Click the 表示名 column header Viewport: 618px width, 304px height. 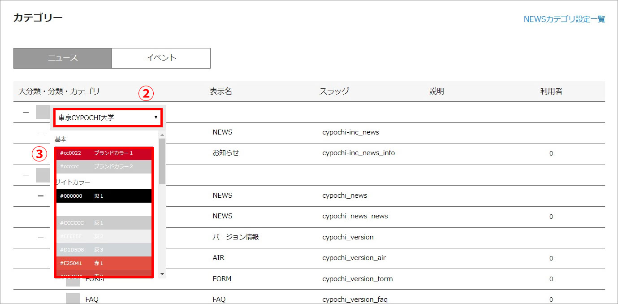(x=221, y=91)
